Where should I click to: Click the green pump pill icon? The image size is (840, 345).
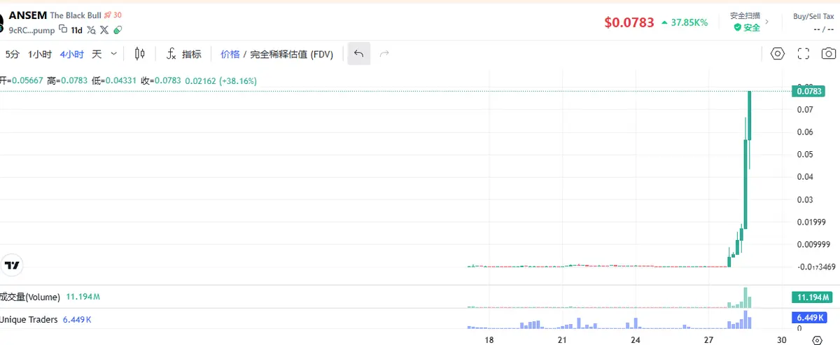pyautogui.click(x=118, y=29)
